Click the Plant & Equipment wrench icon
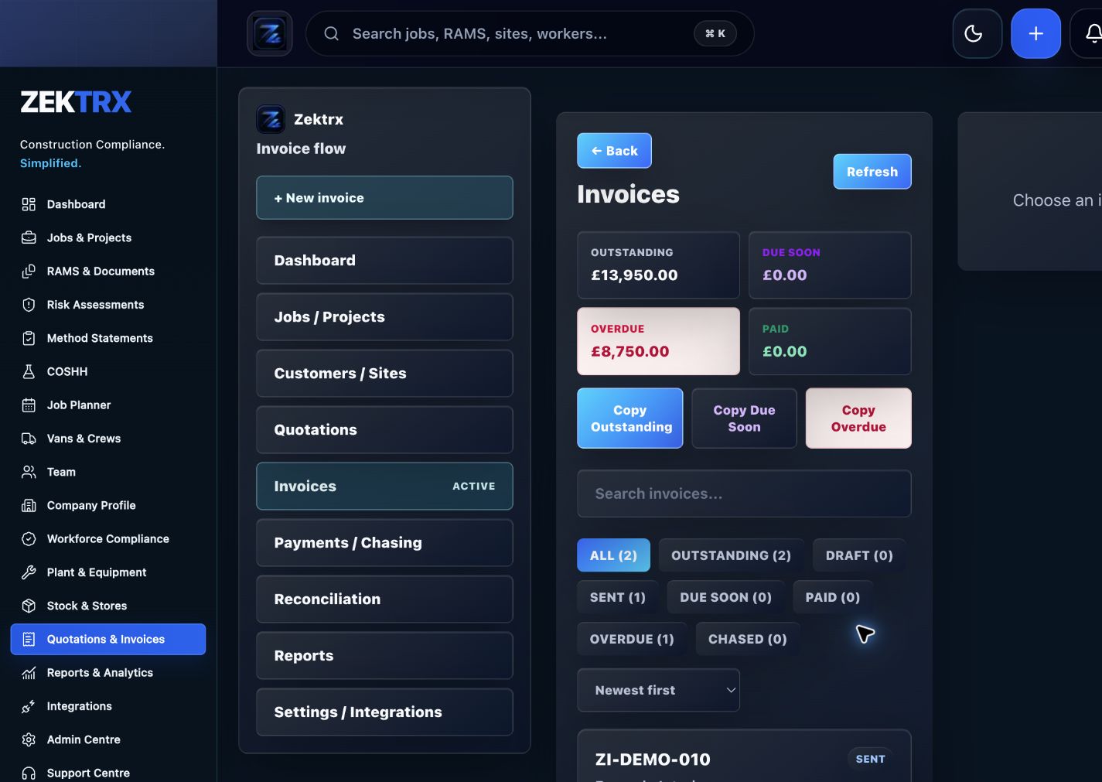The image size is (1102, 782). click(29, 572)
